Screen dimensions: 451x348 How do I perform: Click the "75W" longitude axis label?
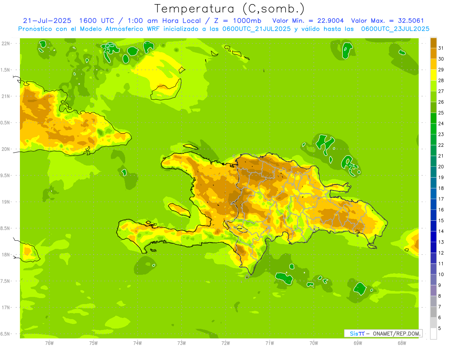(x=94, y=343)
